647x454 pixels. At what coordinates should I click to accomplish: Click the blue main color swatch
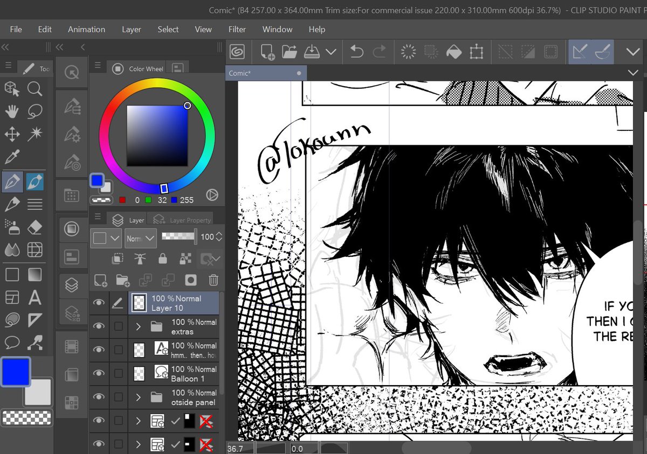pyautogui.click(x=16, y=373)
